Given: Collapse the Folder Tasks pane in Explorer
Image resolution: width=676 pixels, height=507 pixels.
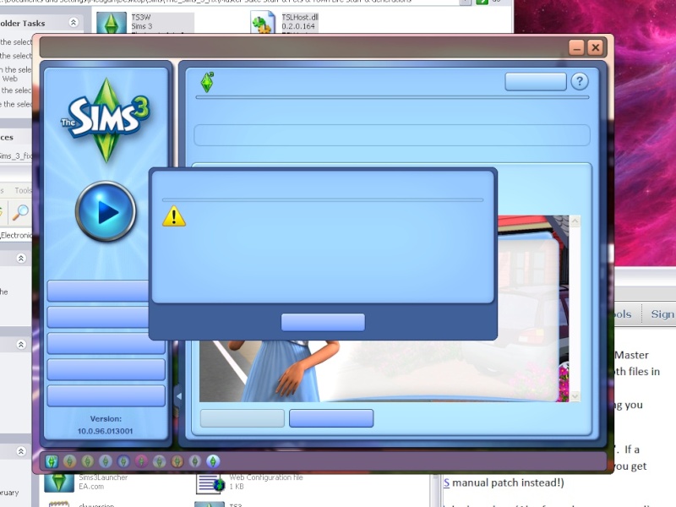Looking at the screenshot, I should coord(74,23).
